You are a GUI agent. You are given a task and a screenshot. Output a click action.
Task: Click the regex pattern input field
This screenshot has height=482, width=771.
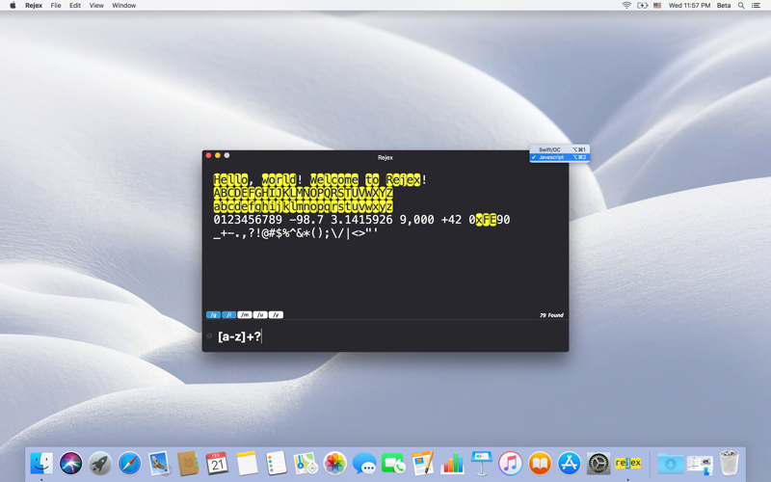[x=385, y=336]
